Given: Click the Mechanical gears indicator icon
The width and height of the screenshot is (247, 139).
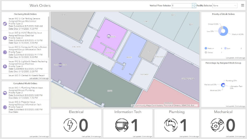Looking at the screenshot, I should pos(218,125).
